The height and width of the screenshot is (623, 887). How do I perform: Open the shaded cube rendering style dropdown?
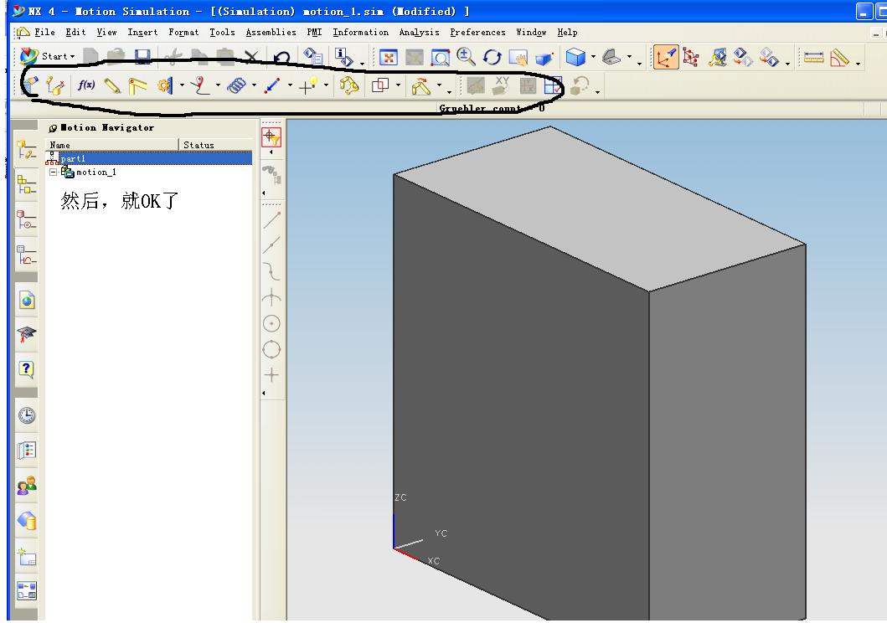pyautogui.click(x=593, y=57)
